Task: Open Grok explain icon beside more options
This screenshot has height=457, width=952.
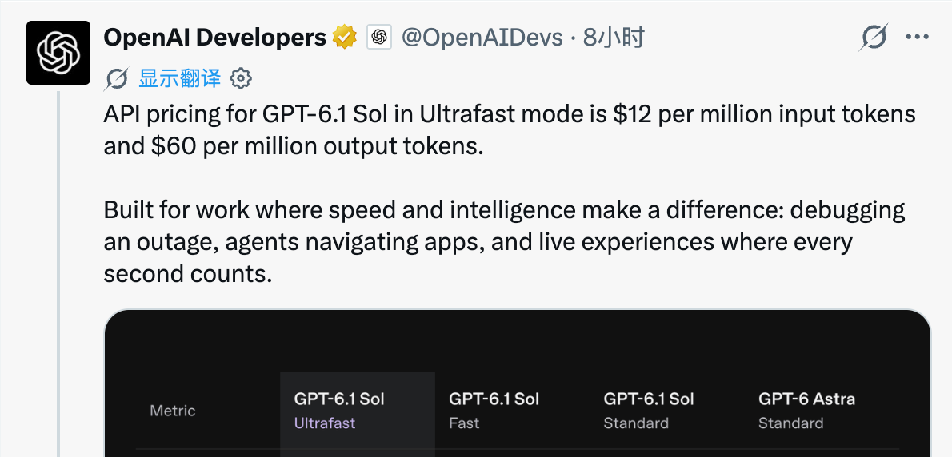Action: [874, 38]
